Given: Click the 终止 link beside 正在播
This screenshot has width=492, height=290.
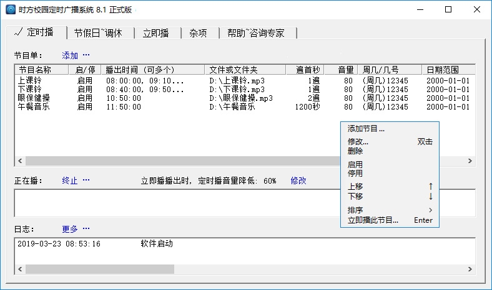Looking at the screenshot, I should coord(70,180).
